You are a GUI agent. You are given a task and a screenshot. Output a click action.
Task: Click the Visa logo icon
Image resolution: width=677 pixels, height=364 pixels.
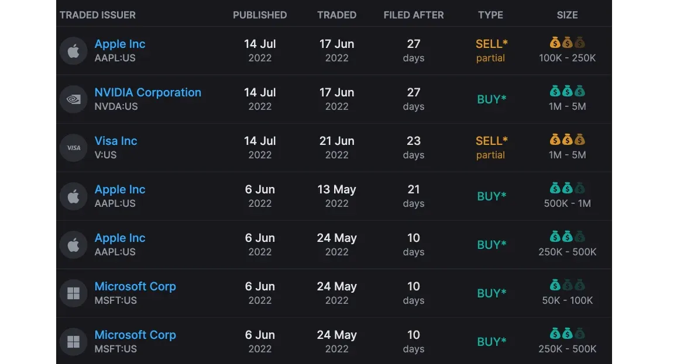[73, 148]
